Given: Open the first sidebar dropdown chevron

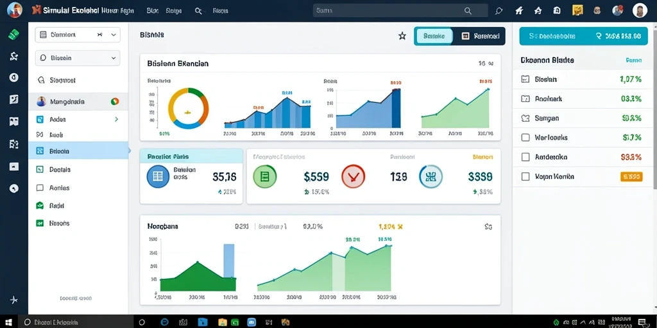Looking at the screenshot, I should point(113,35).
